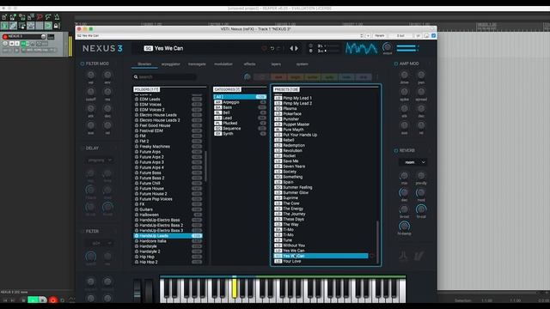
Task: Toggle the green FX button on NEXUS 3 track
Action: click(24, 44)
